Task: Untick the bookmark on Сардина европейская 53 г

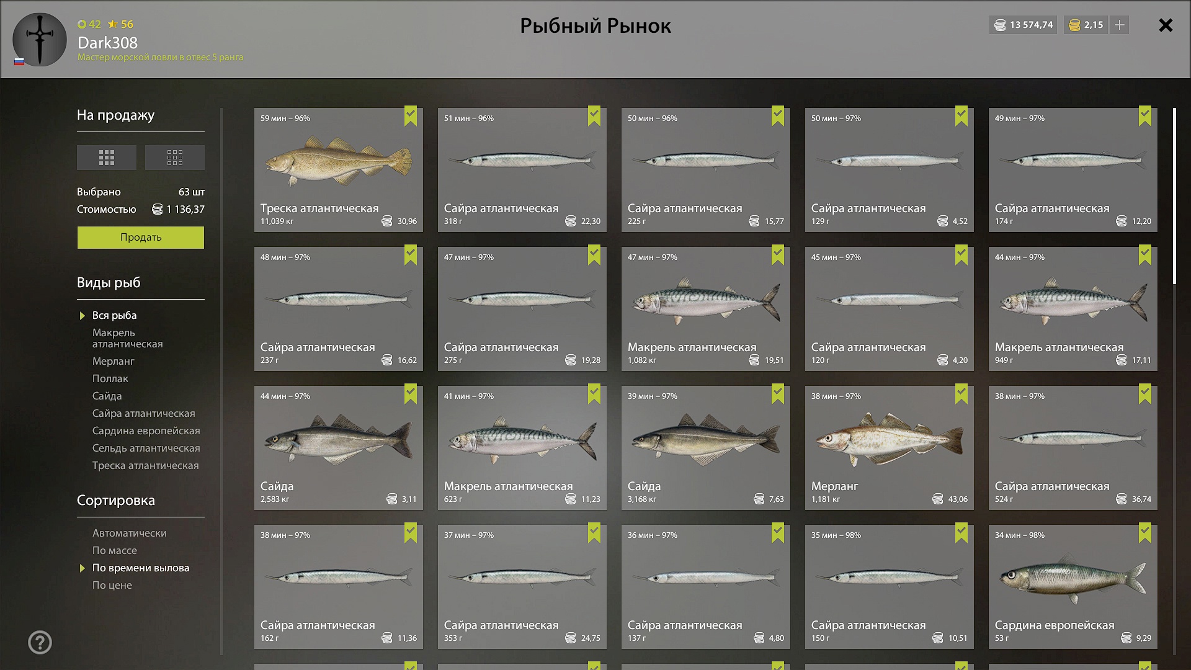Action: [x=1145, y=533]
